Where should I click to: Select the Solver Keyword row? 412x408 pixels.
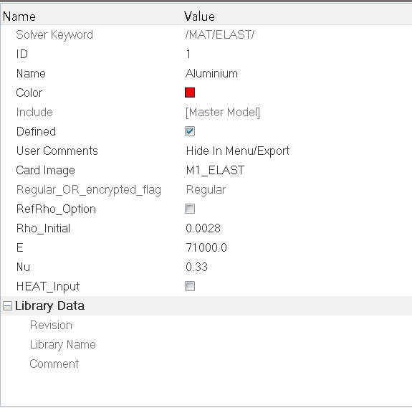point(206,34)
